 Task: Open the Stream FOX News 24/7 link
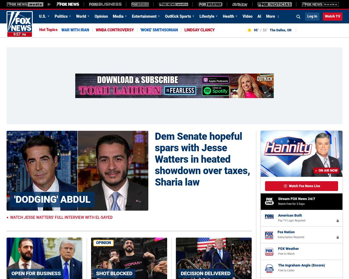click(297, 199)
